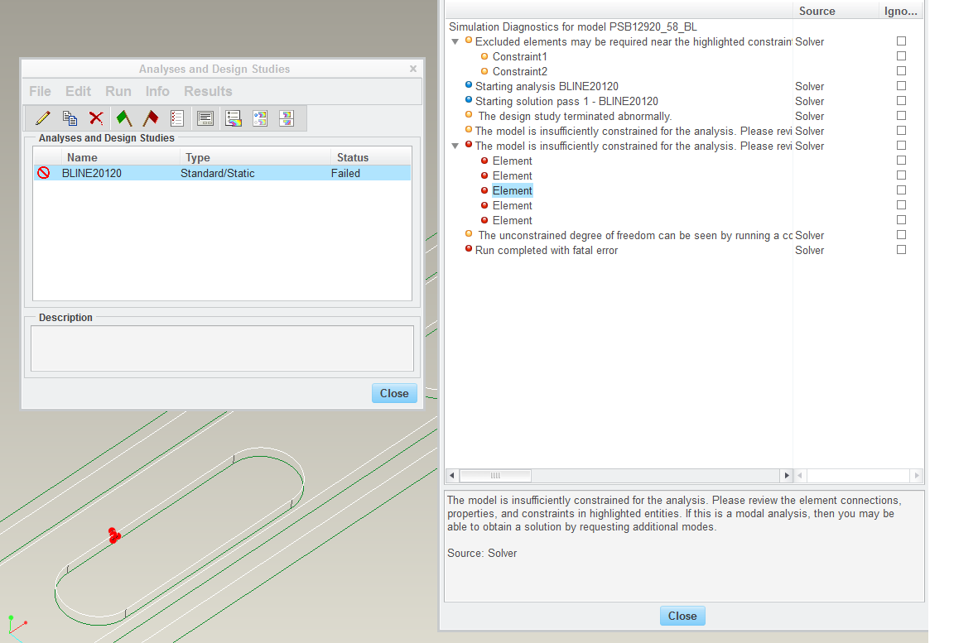The image size is (954, 643).
Task: Click the X on the Analyses dialog title bar
Action: [x=413, y=69]
